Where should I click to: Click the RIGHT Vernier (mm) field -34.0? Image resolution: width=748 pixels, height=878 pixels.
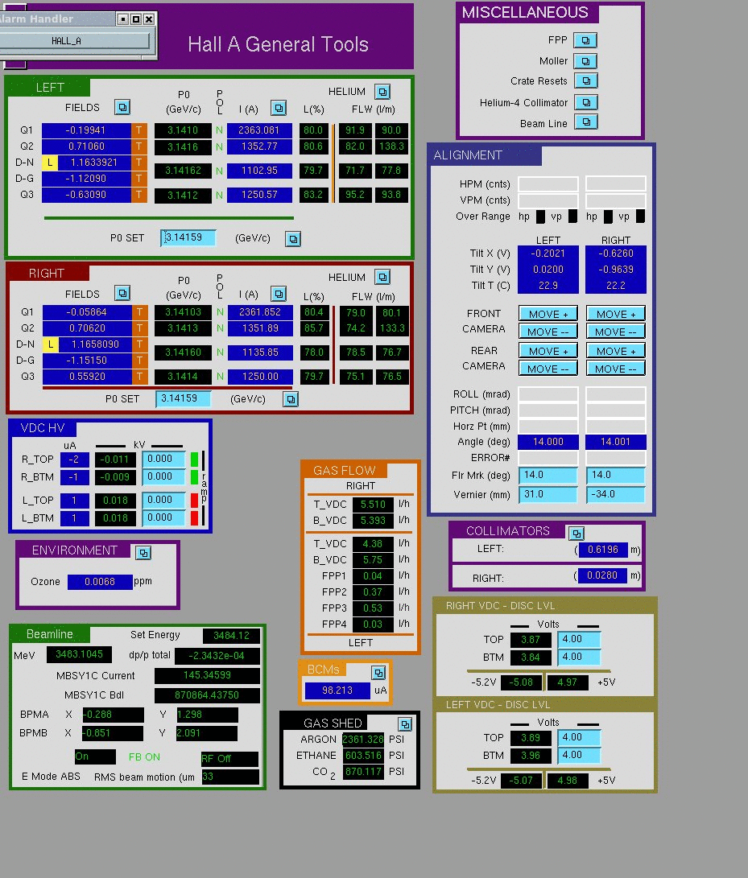(616, 494)
